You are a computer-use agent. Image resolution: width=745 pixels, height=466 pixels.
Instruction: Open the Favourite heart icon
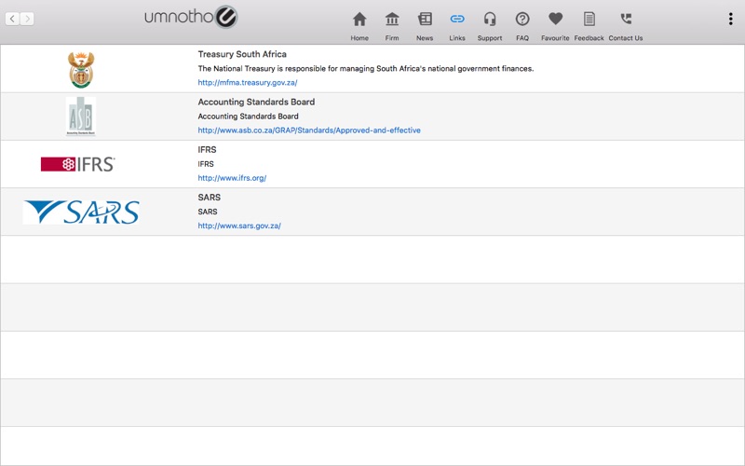tap(555, 19)
